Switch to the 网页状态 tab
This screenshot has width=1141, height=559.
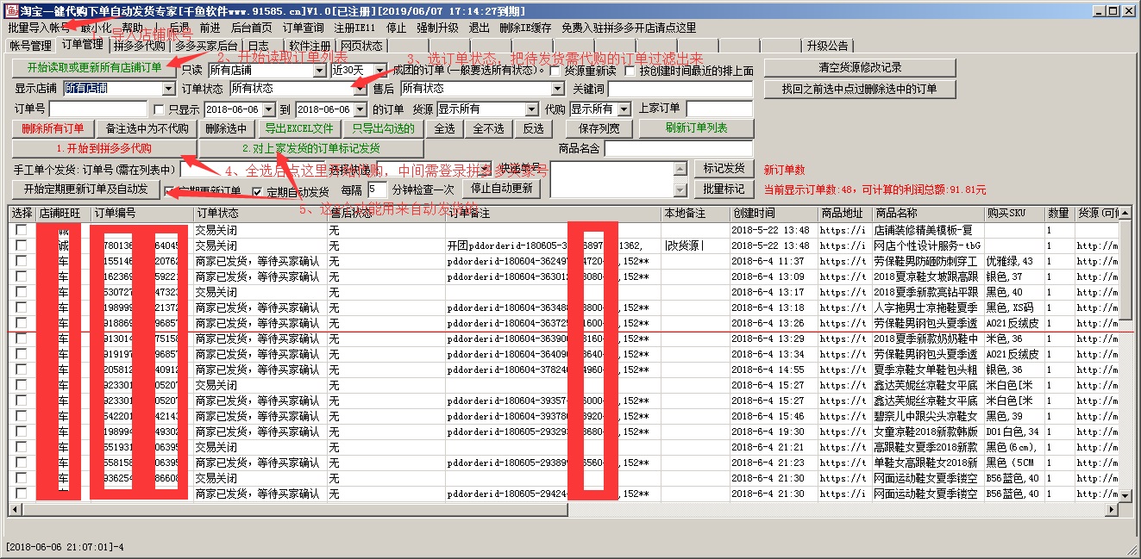[x=361, y=46]
